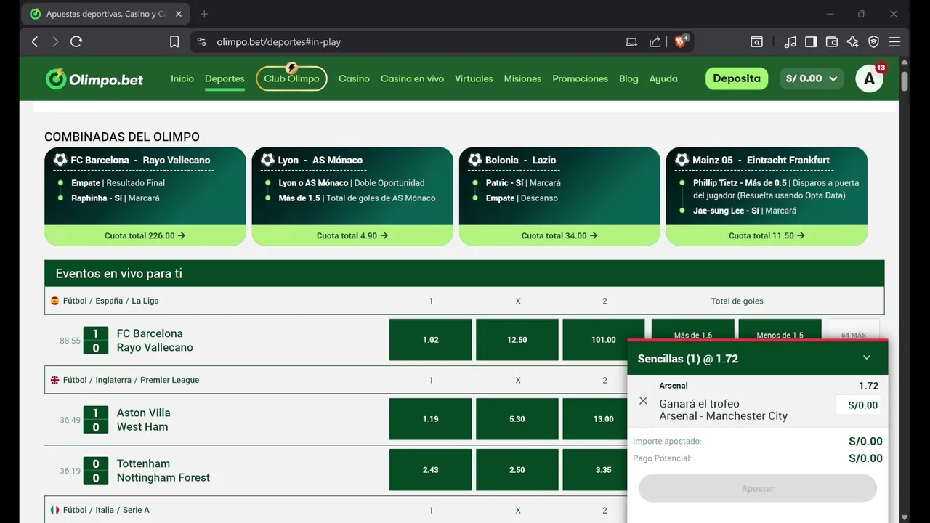
Task: Expand the balance S/ 0.00 dropdown
Action: 812,78
